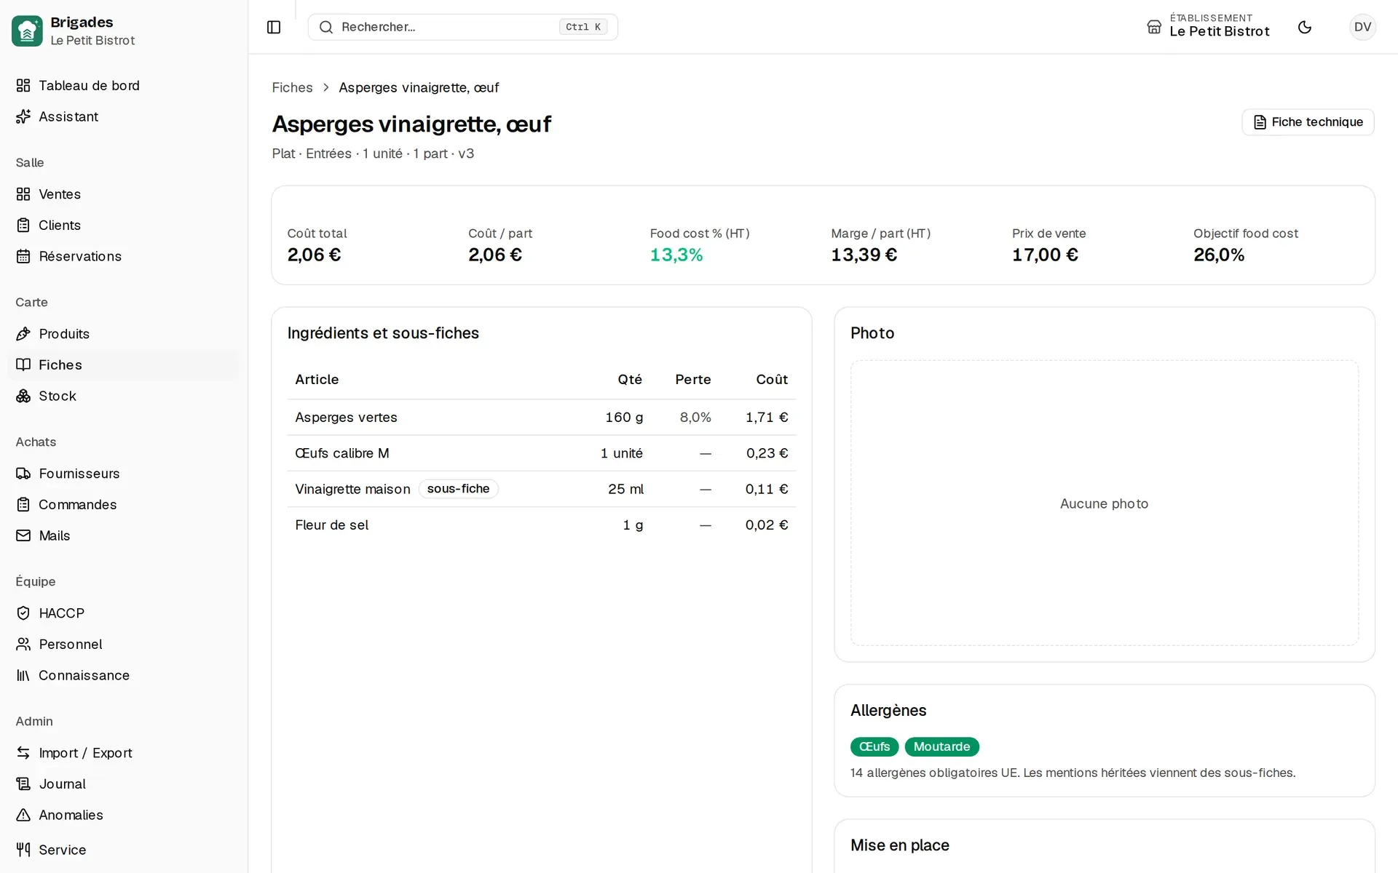
Task: Go to Commandes in sidebar
Action: pyautogui.click(x=123, y=505)
